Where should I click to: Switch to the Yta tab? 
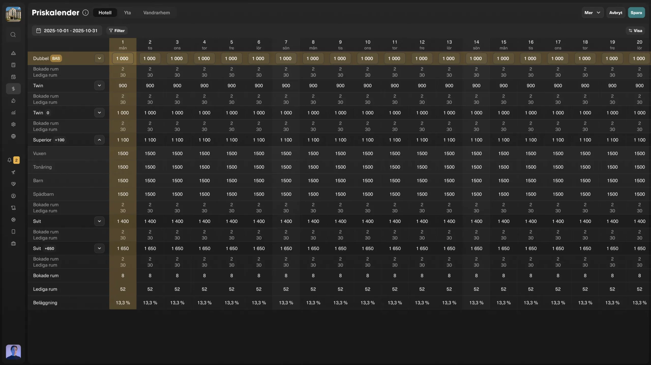pyautogui.click(x=127, y=12)
